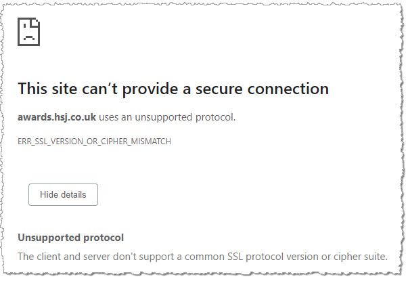
Task: Click the word "This" starting the heading
Action: (32, 89)
